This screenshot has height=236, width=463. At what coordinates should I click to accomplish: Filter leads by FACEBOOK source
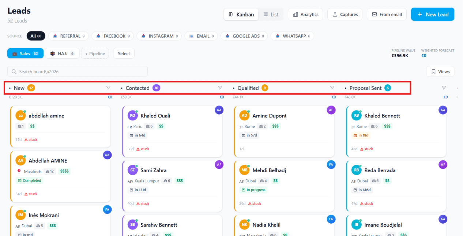[113, 36]
